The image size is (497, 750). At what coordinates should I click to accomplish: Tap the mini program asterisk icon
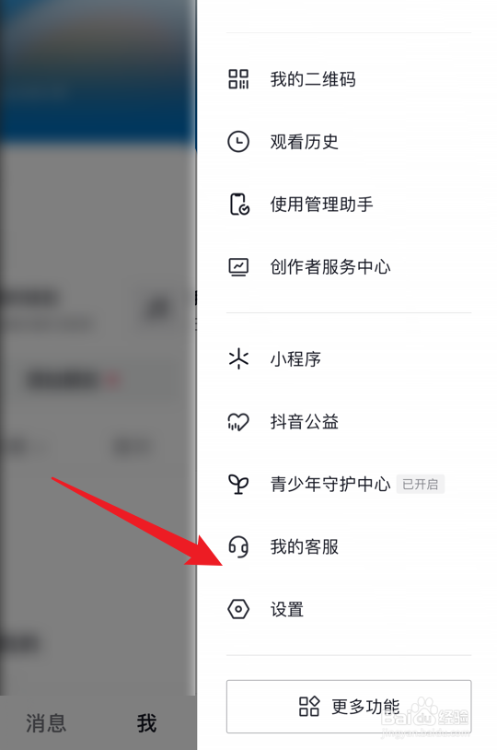point(238,358)
